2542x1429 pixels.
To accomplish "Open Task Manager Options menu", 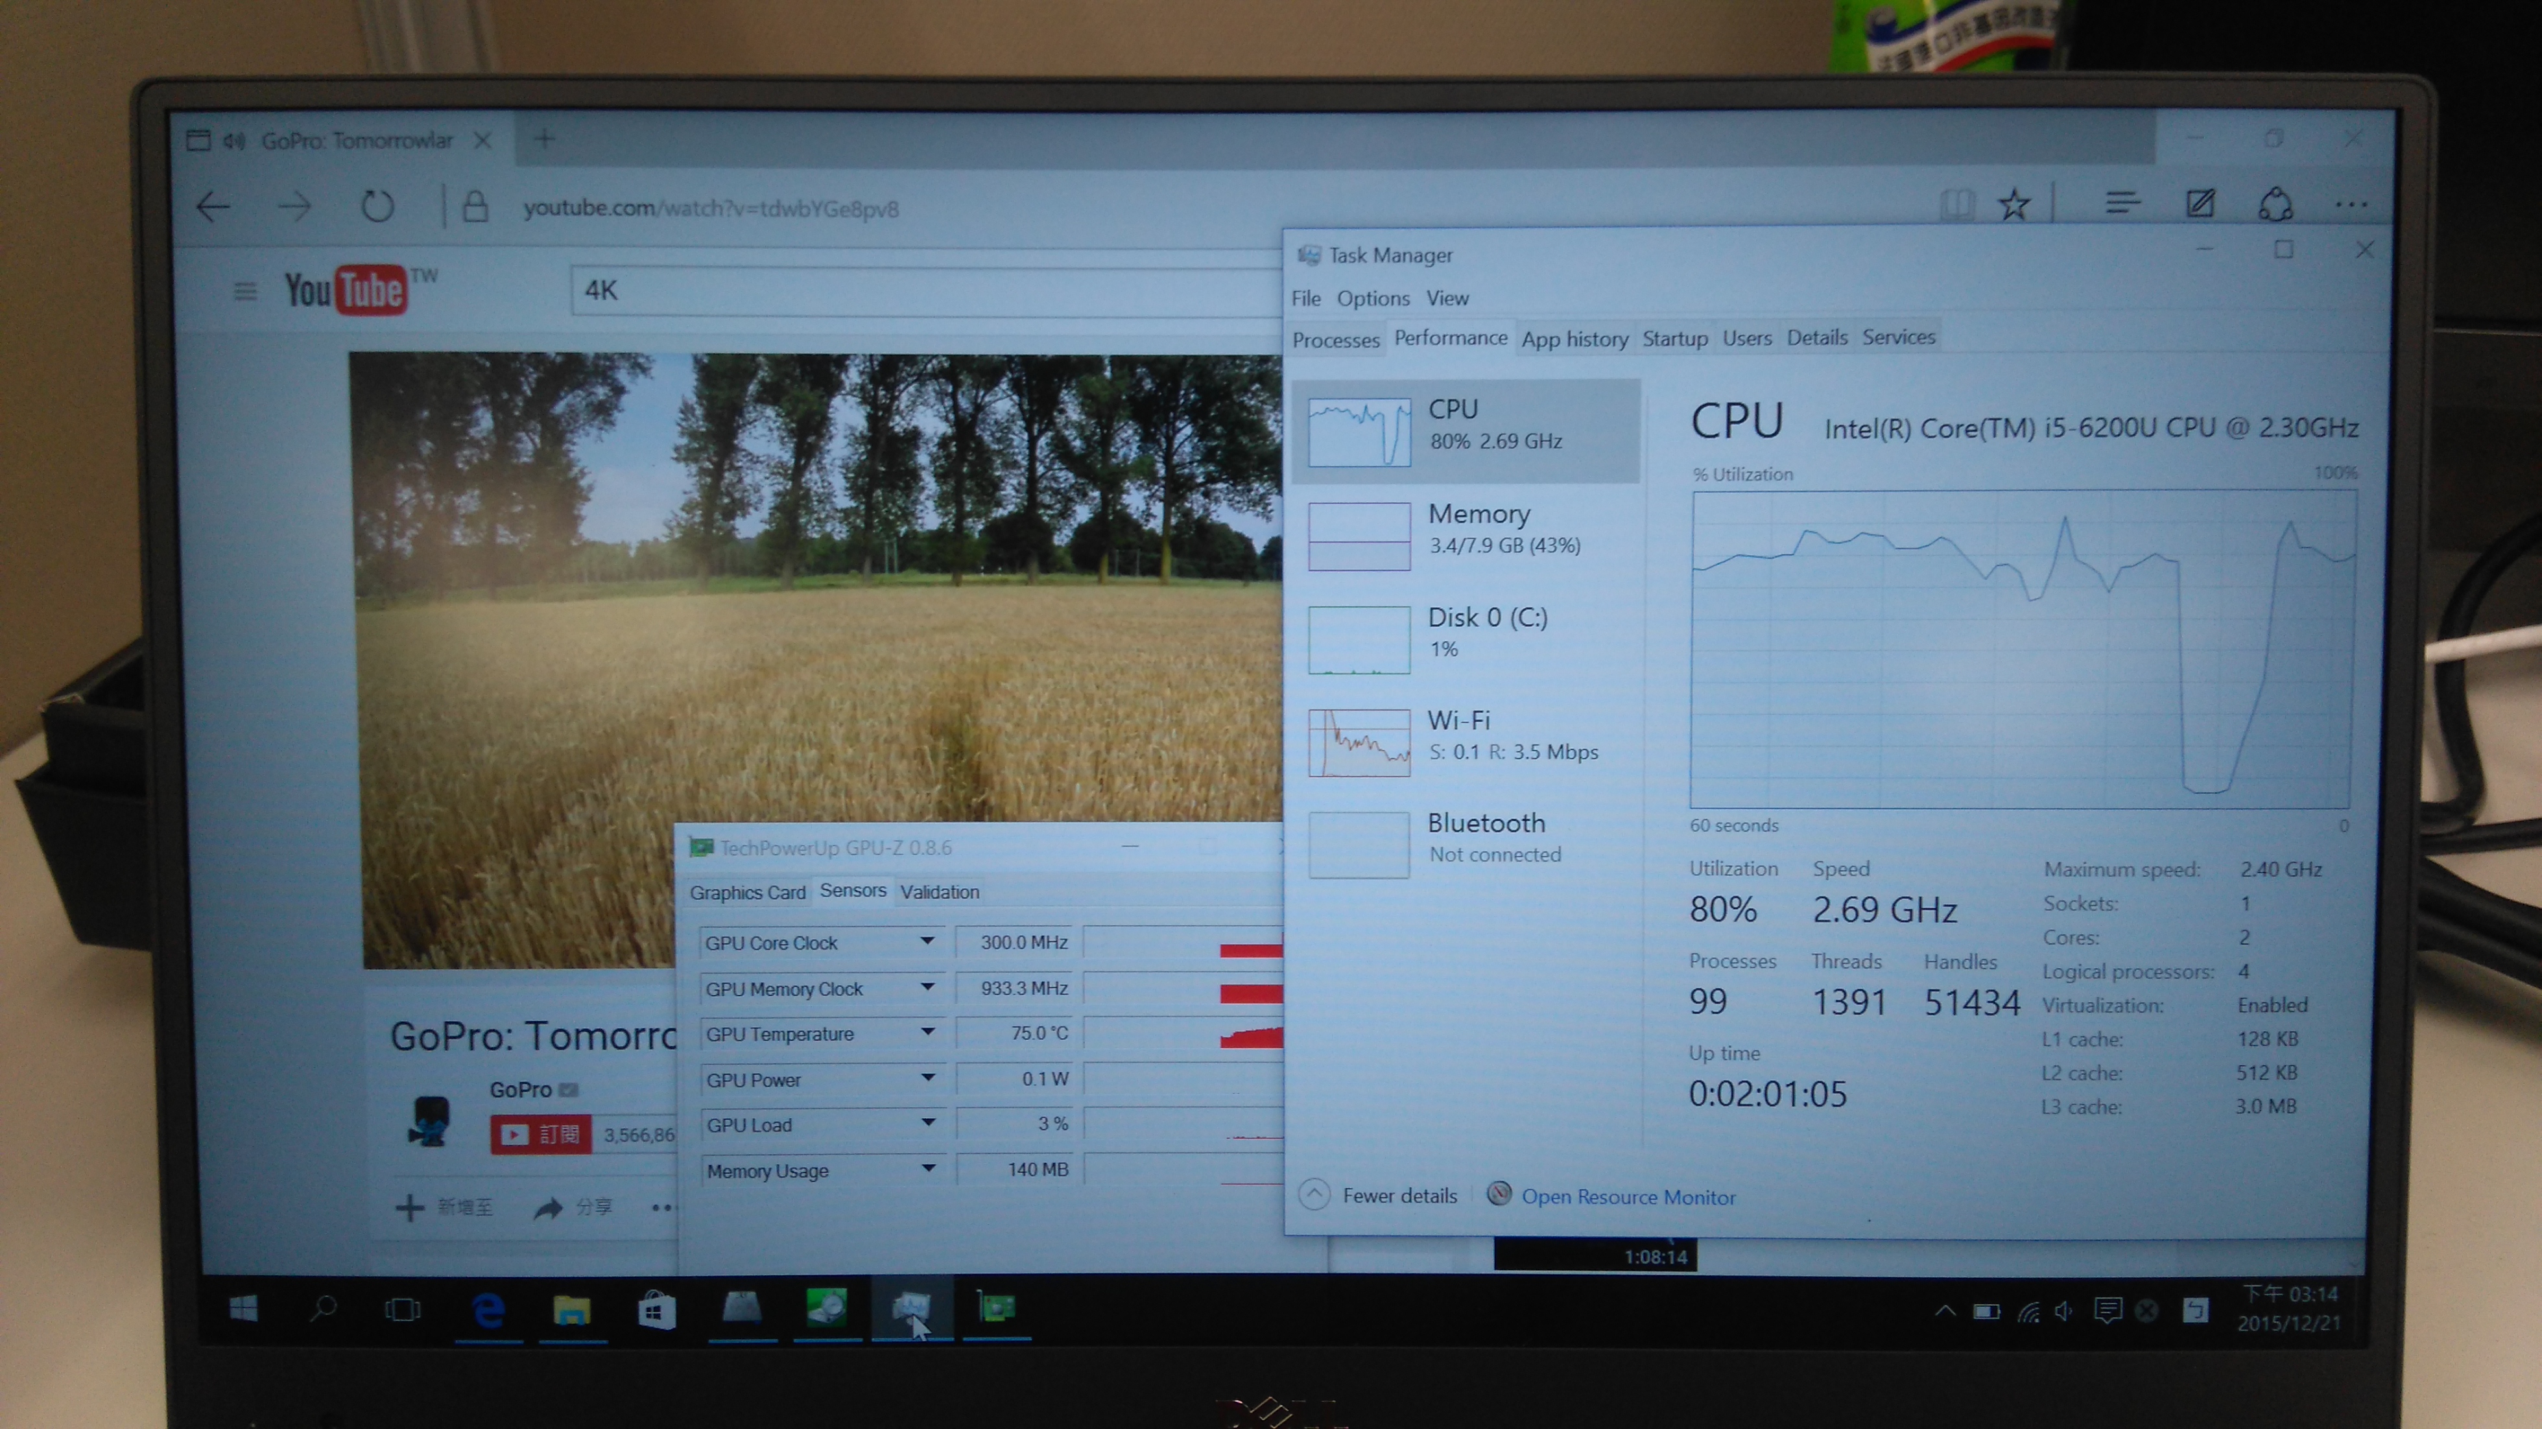I will coord(1373,299).
